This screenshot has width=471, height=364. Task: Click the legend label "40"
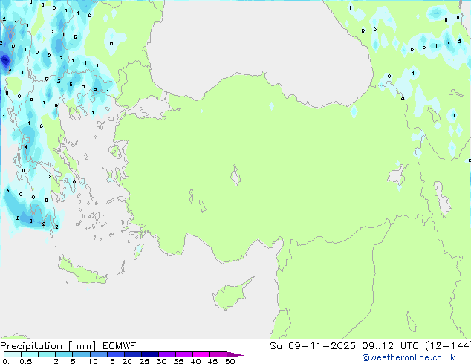195,361
